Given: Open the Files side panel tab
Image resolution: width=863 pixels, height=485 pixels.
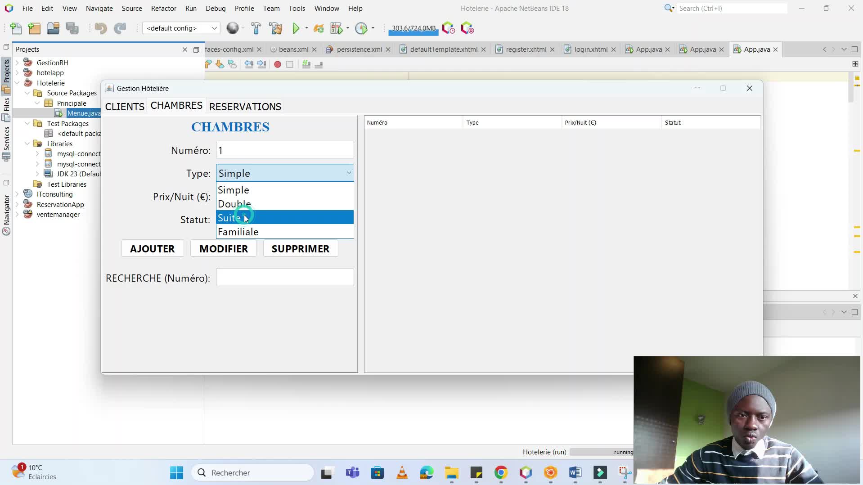Looking at the screenshot, I should tap(6, 110).
